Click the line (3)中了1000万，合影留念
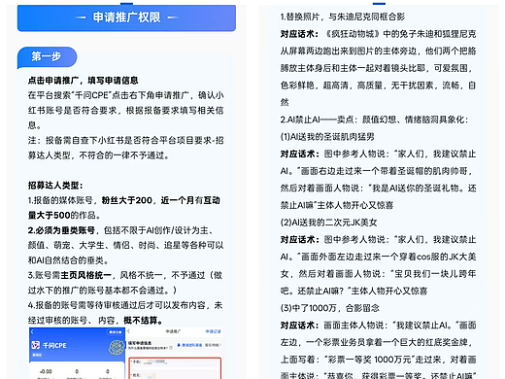 pos(330,308)
